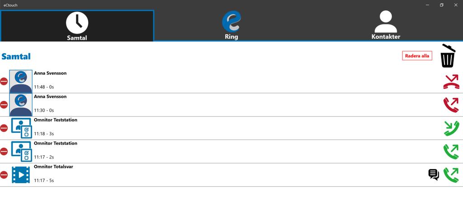The height and width of the screenshot is (199, 463).
Task: Click the green incoming call icon at 11:18
Action: 452,128
